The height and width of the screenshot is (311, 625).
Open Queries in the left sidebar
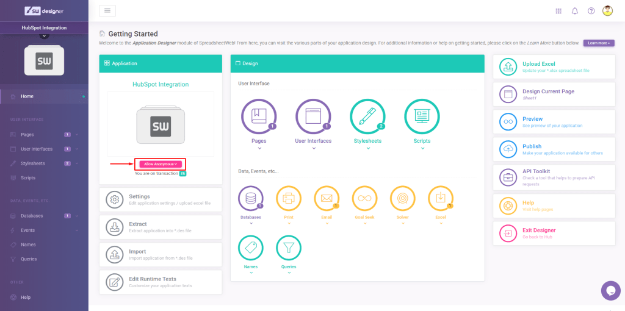(28, 259)
